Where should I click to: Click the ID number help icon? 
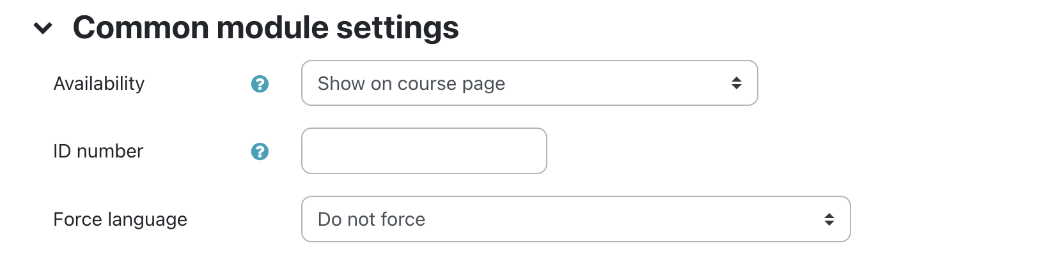point(260,151)
